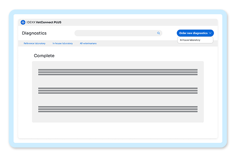Select In-house laboratory from the order menu
236x157 pixels.
pos(195,40)
